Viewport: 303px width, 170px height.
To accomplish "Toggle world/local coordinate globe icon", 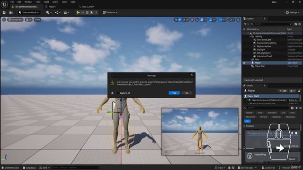I will [192, 20].
